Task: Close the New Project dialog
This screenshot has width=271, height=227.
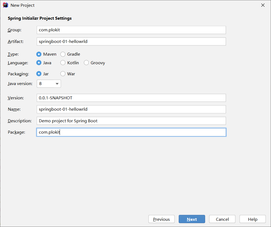Action: coord(263,5)
